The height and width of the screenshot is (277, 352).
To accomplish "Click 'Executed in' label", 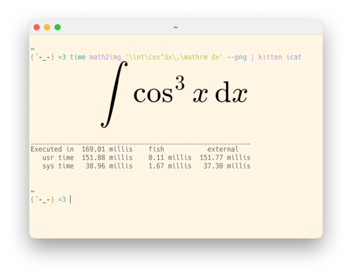I will pos(52,149).
